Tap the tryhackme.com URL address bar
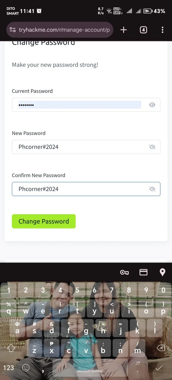 [x=60, y=30]
